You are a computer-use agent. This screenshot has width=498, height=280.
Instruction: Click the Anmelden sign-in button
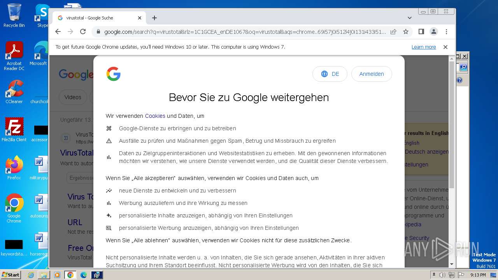point(372,74)
